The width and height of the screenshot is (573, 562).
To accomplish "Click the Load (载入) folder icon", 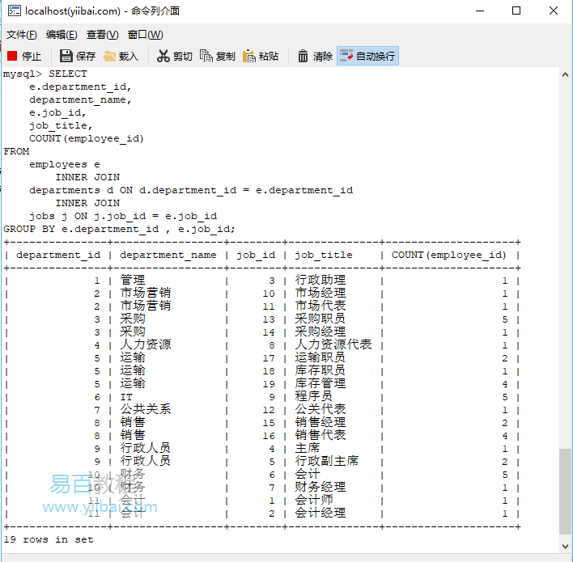I will point(110,56).
